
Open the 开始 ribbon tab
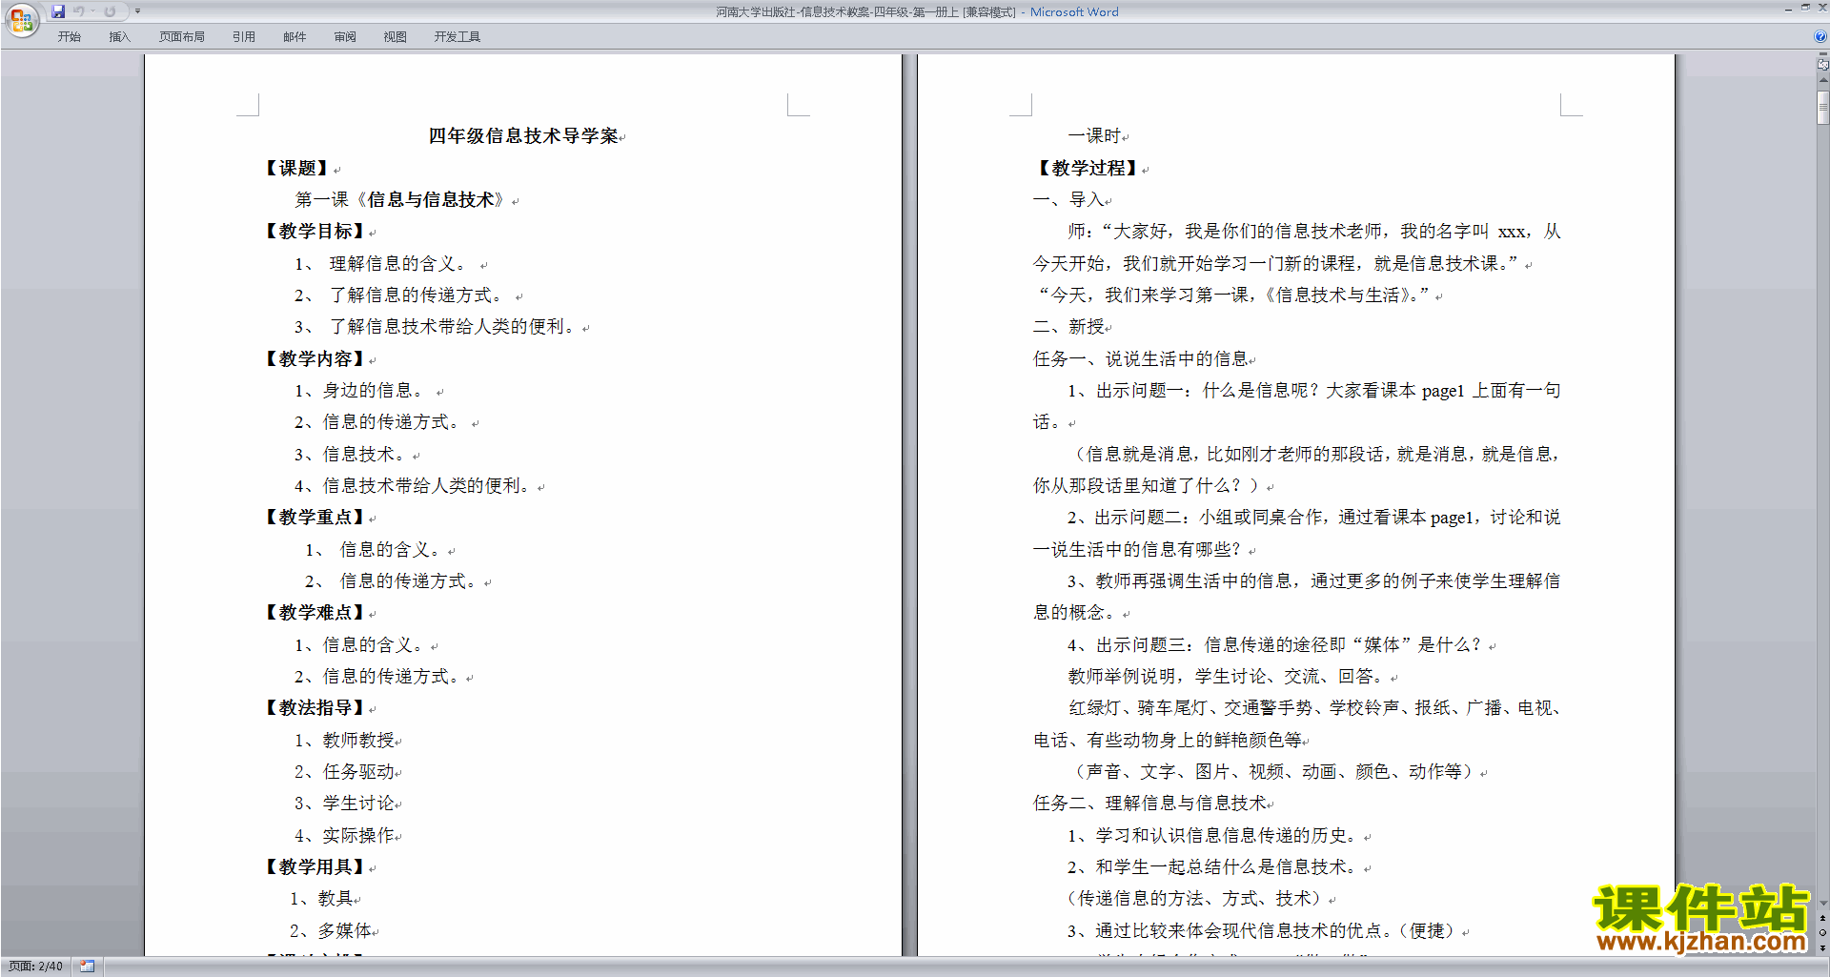[69, 37]
